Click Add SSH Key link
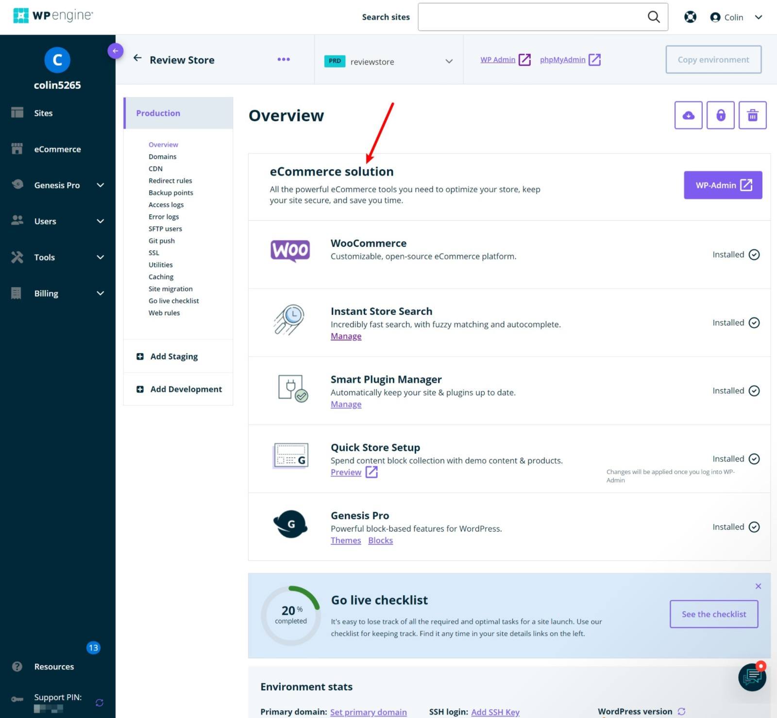 point(495,712)
